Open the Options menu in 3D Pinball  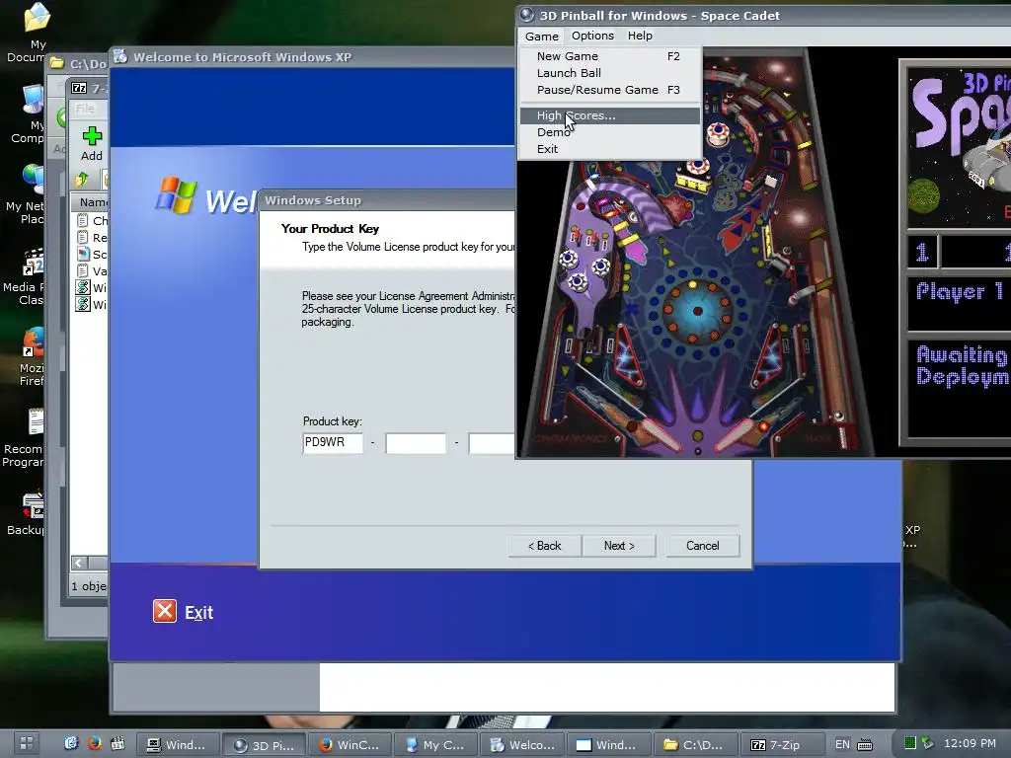[x=592, y=36]
